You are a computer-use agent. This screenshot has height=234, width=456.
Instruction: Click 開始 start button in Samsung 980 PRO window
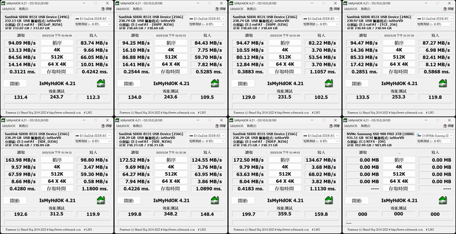point(357,201)
